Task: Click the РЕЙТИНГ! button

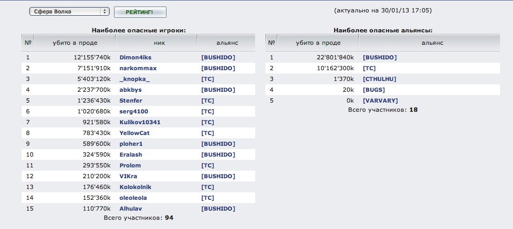Action: pos(140,12)
